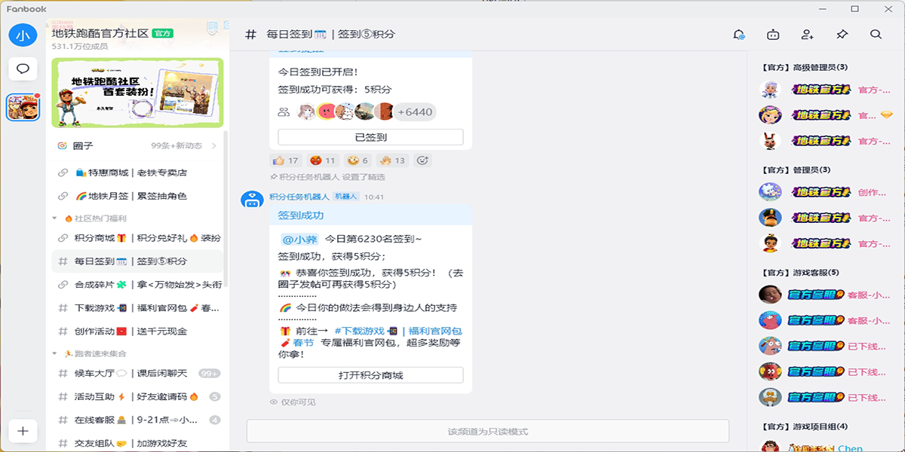Viewport: 905px width, 452px height.
Task: Open third 管理员 member avatar
Action: [x=769, y=243]
